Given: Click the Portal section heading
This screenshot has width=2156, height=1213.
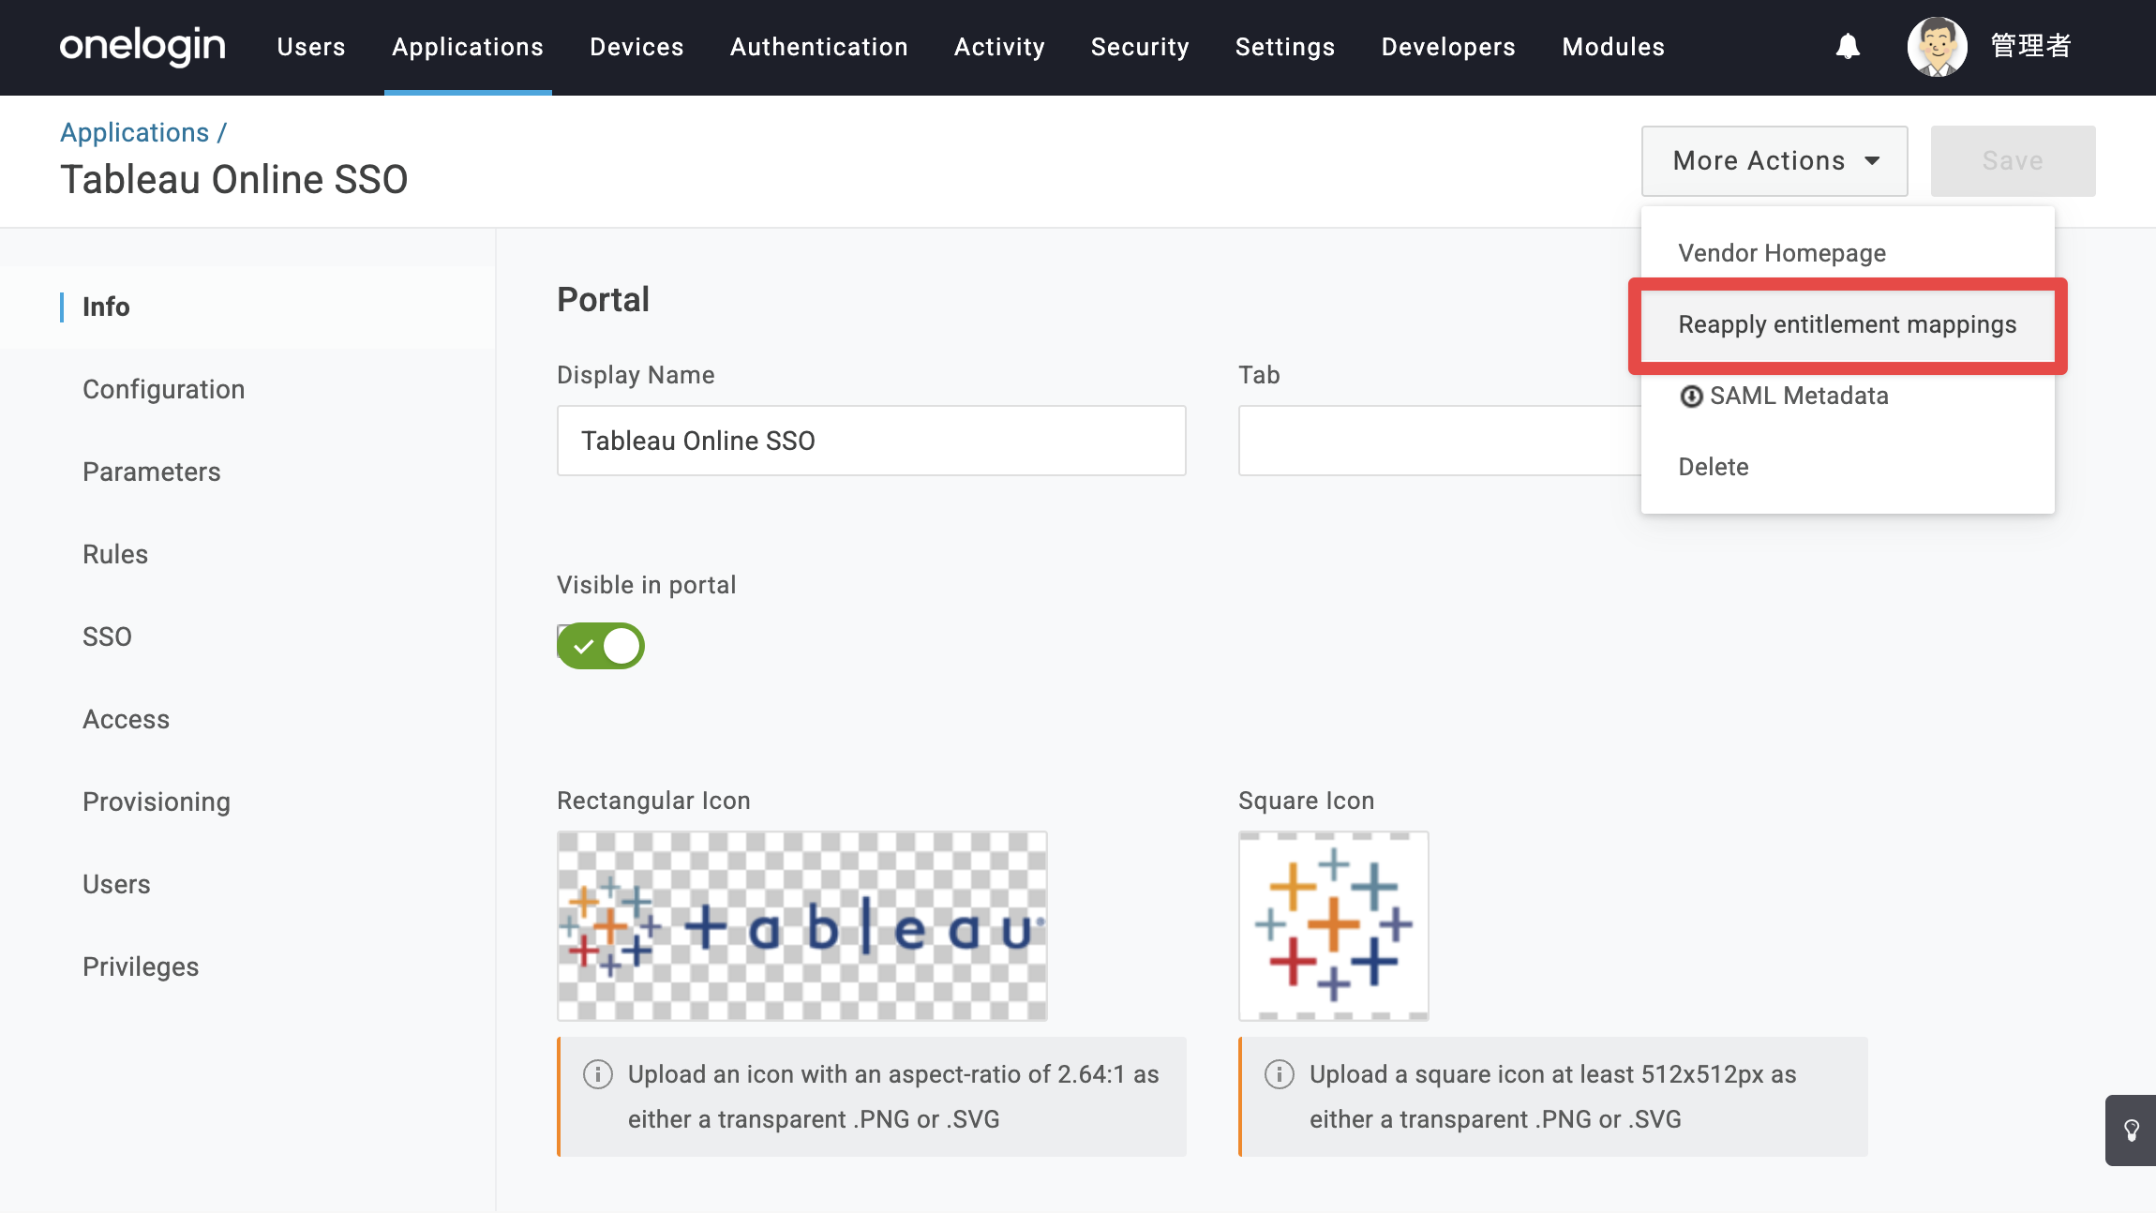Looking at the screenshot, I should 603,300.
